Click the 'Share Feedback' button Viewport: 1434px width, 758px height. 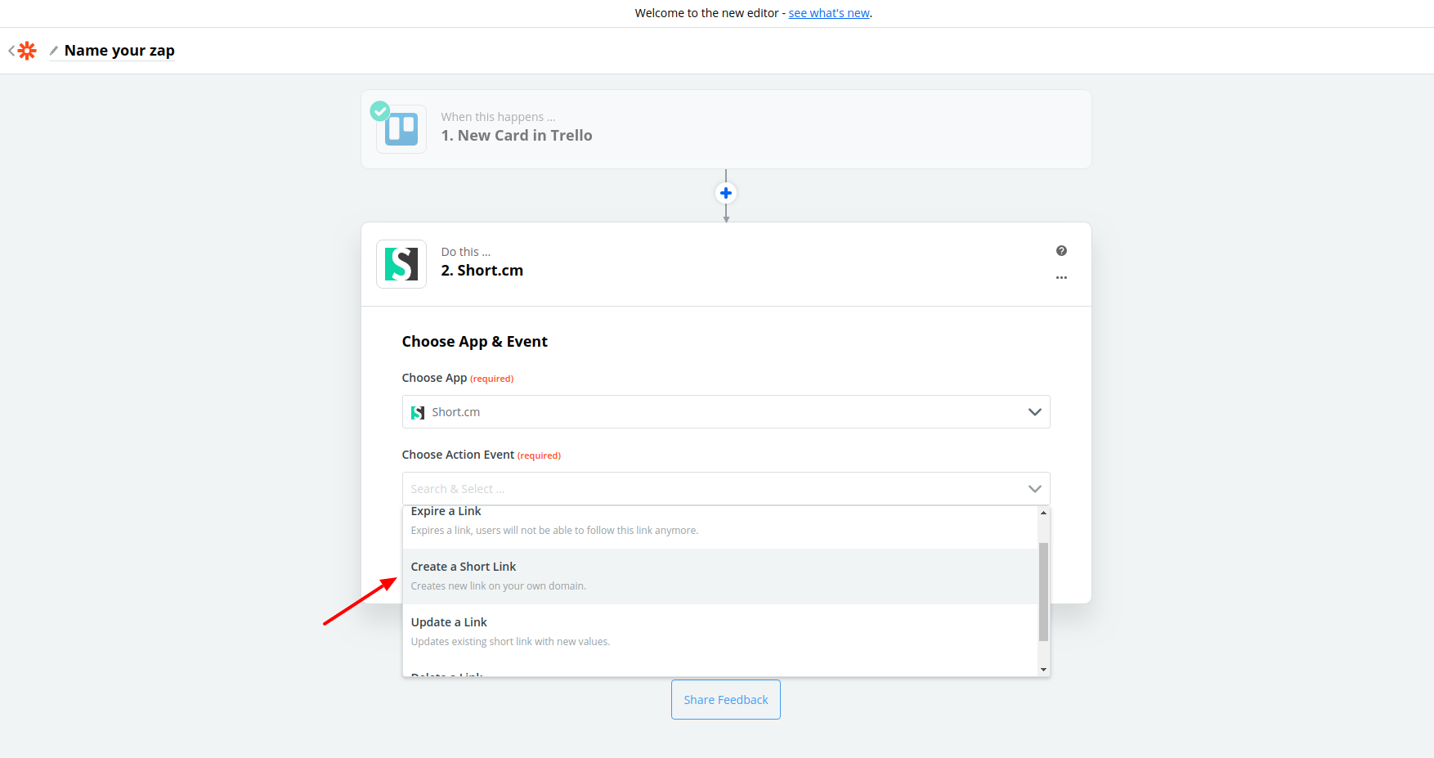pyautogui.click(x=726, y=700)
